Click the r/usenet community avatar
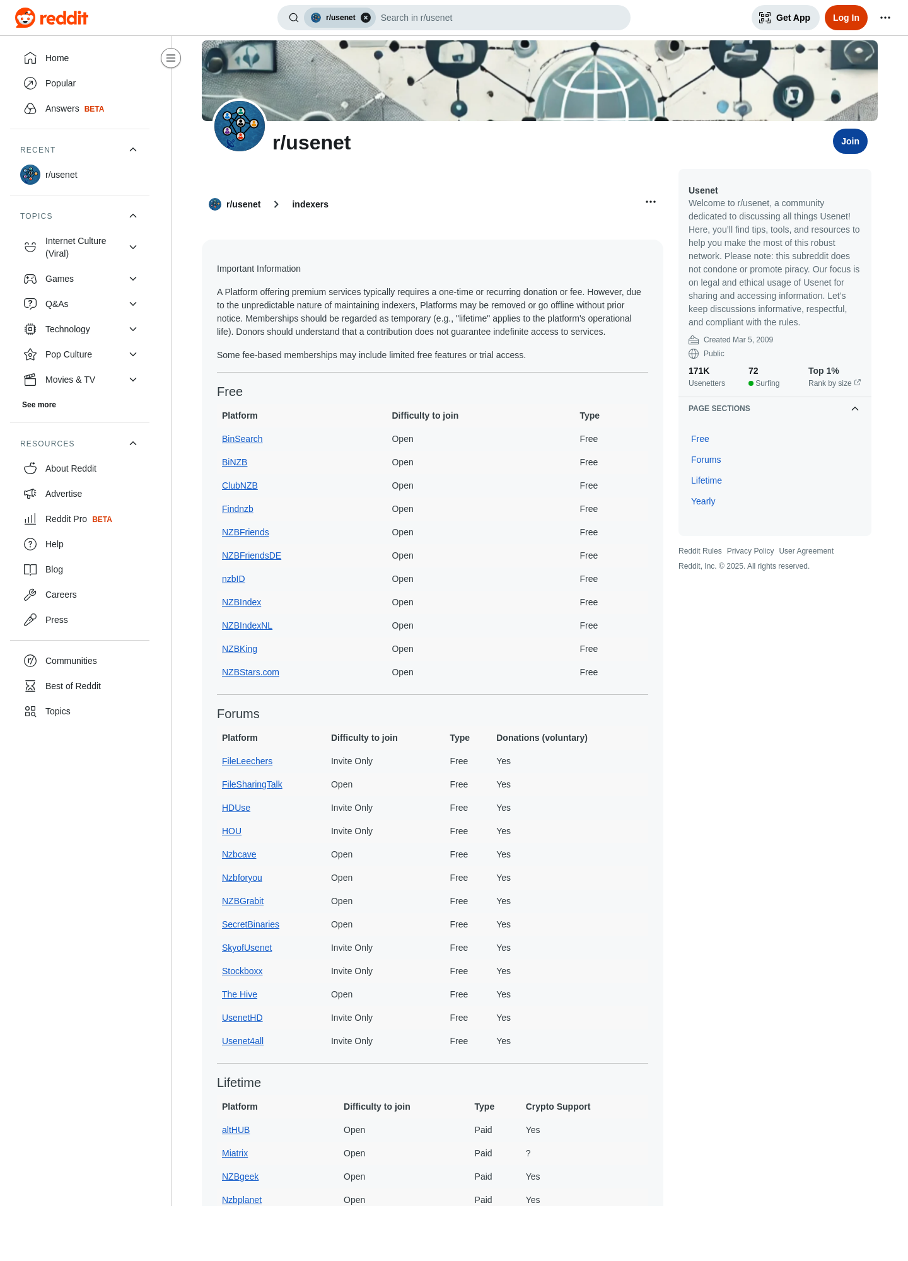The image size is (908, 1261). point(240,126)
